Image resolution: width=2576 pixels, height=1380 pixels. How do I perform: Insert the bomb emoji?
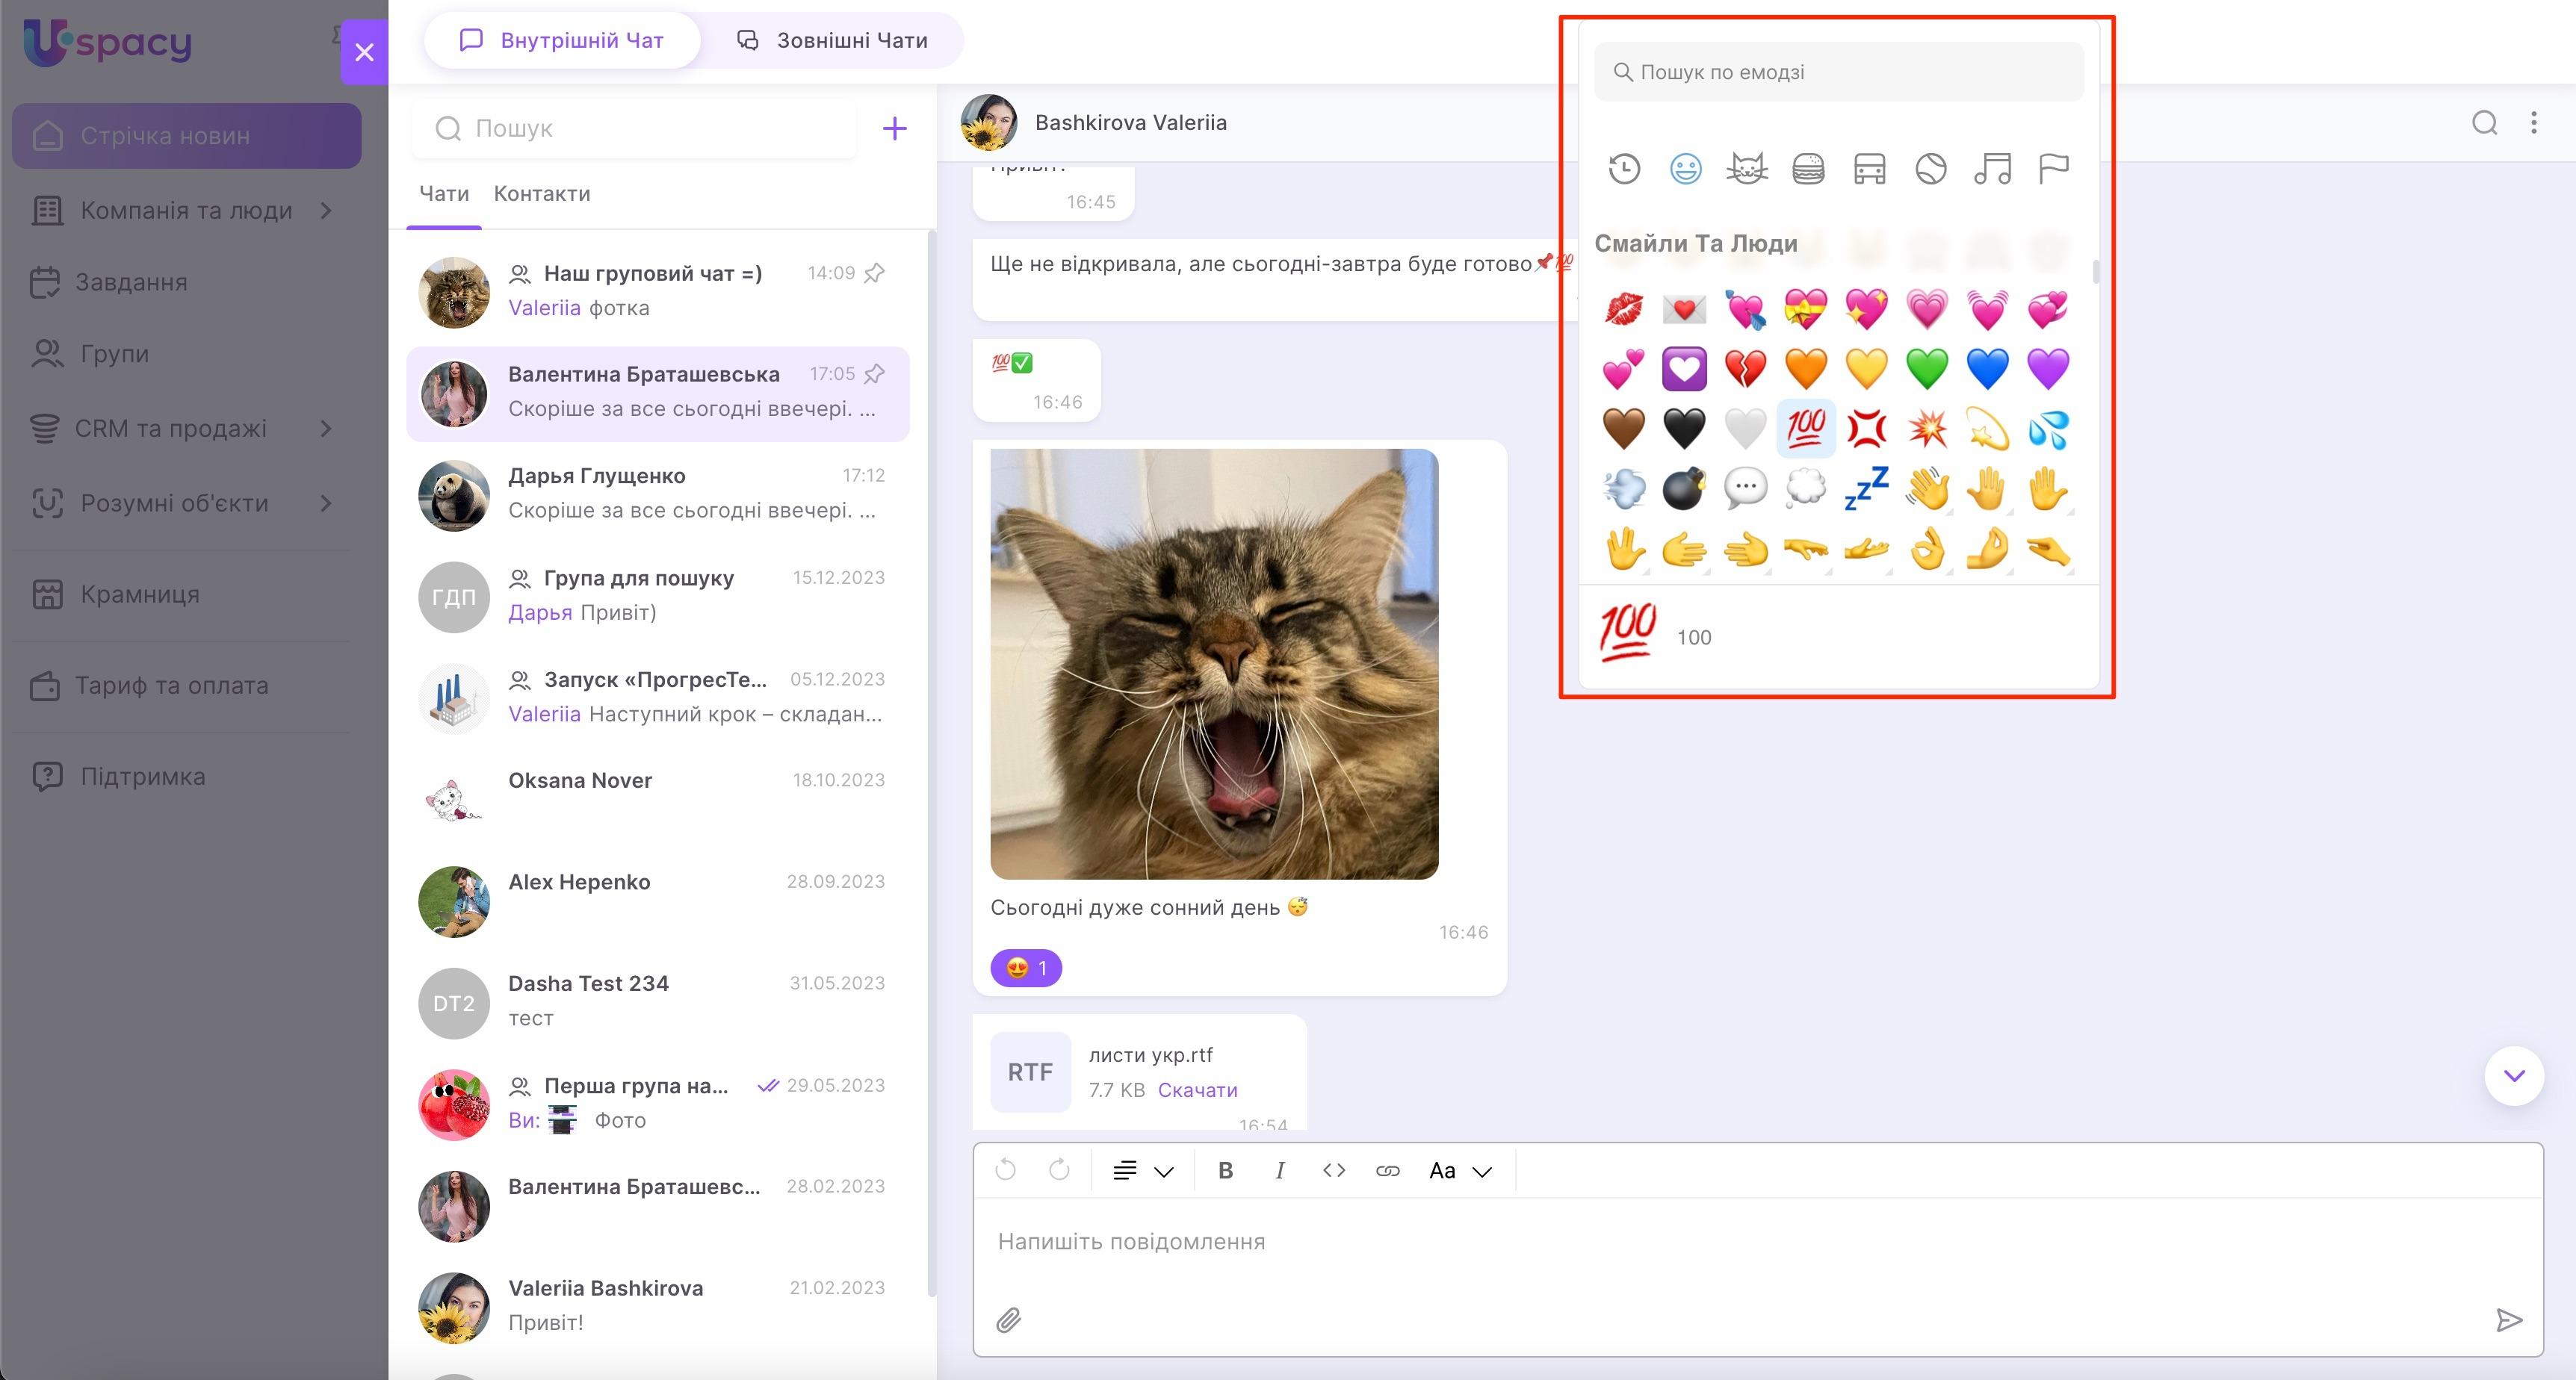[x=1684, y=488]
